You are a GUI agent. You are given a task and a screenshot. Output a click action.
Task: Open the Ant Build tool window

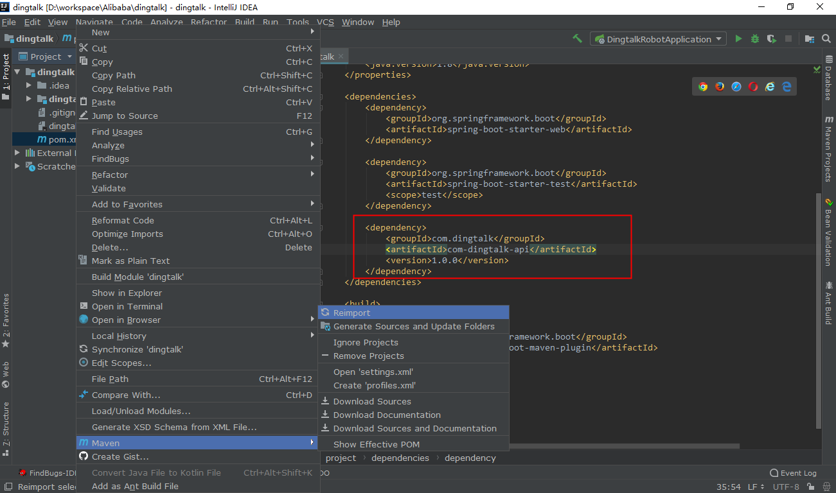828,302
